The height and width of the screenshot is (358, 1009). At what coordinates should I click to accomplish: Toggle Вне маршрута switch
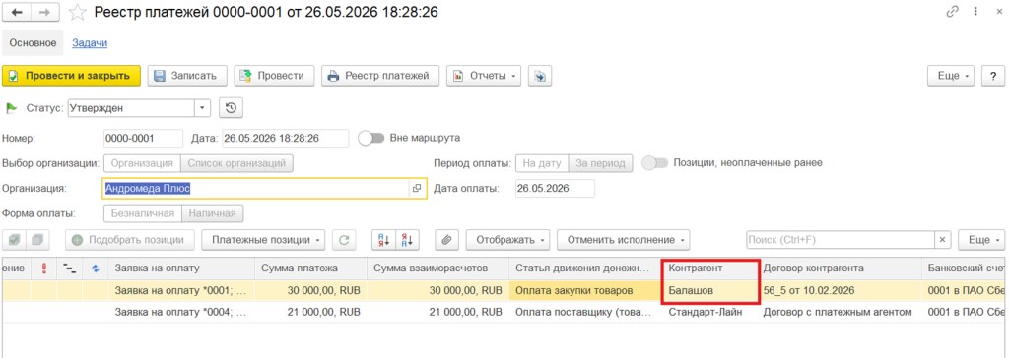[371, 138]
